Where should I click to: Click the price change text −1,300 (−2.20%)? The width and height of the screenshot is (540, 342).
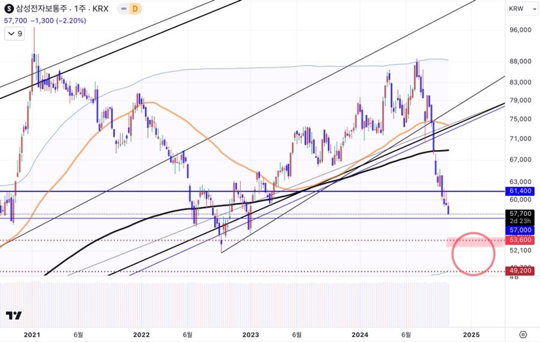(x=58, y=20)
